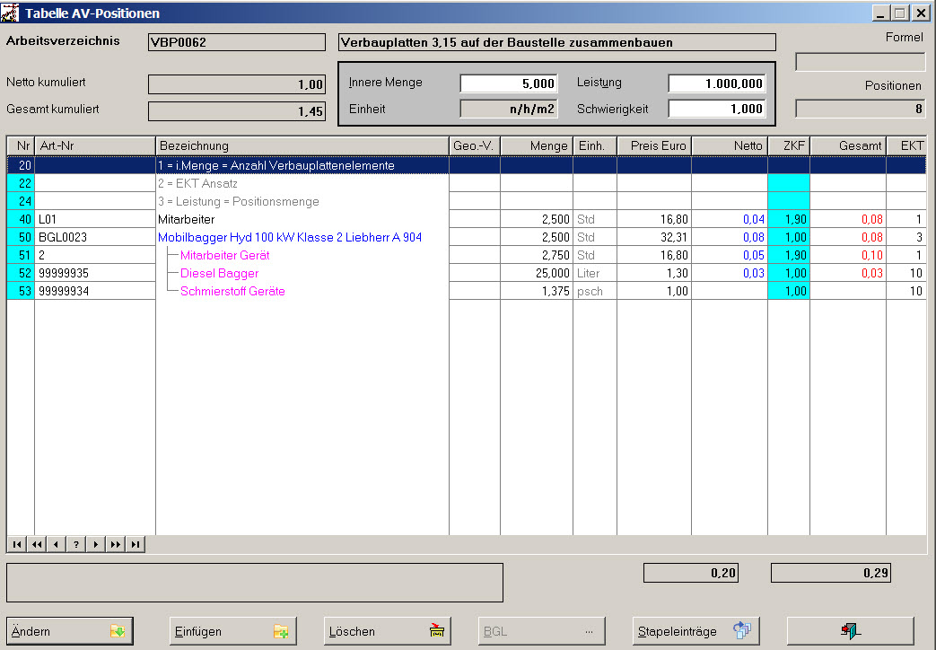Click the page-back double arrow
This screenshot has height=650, width=936.
pos(37,544)
